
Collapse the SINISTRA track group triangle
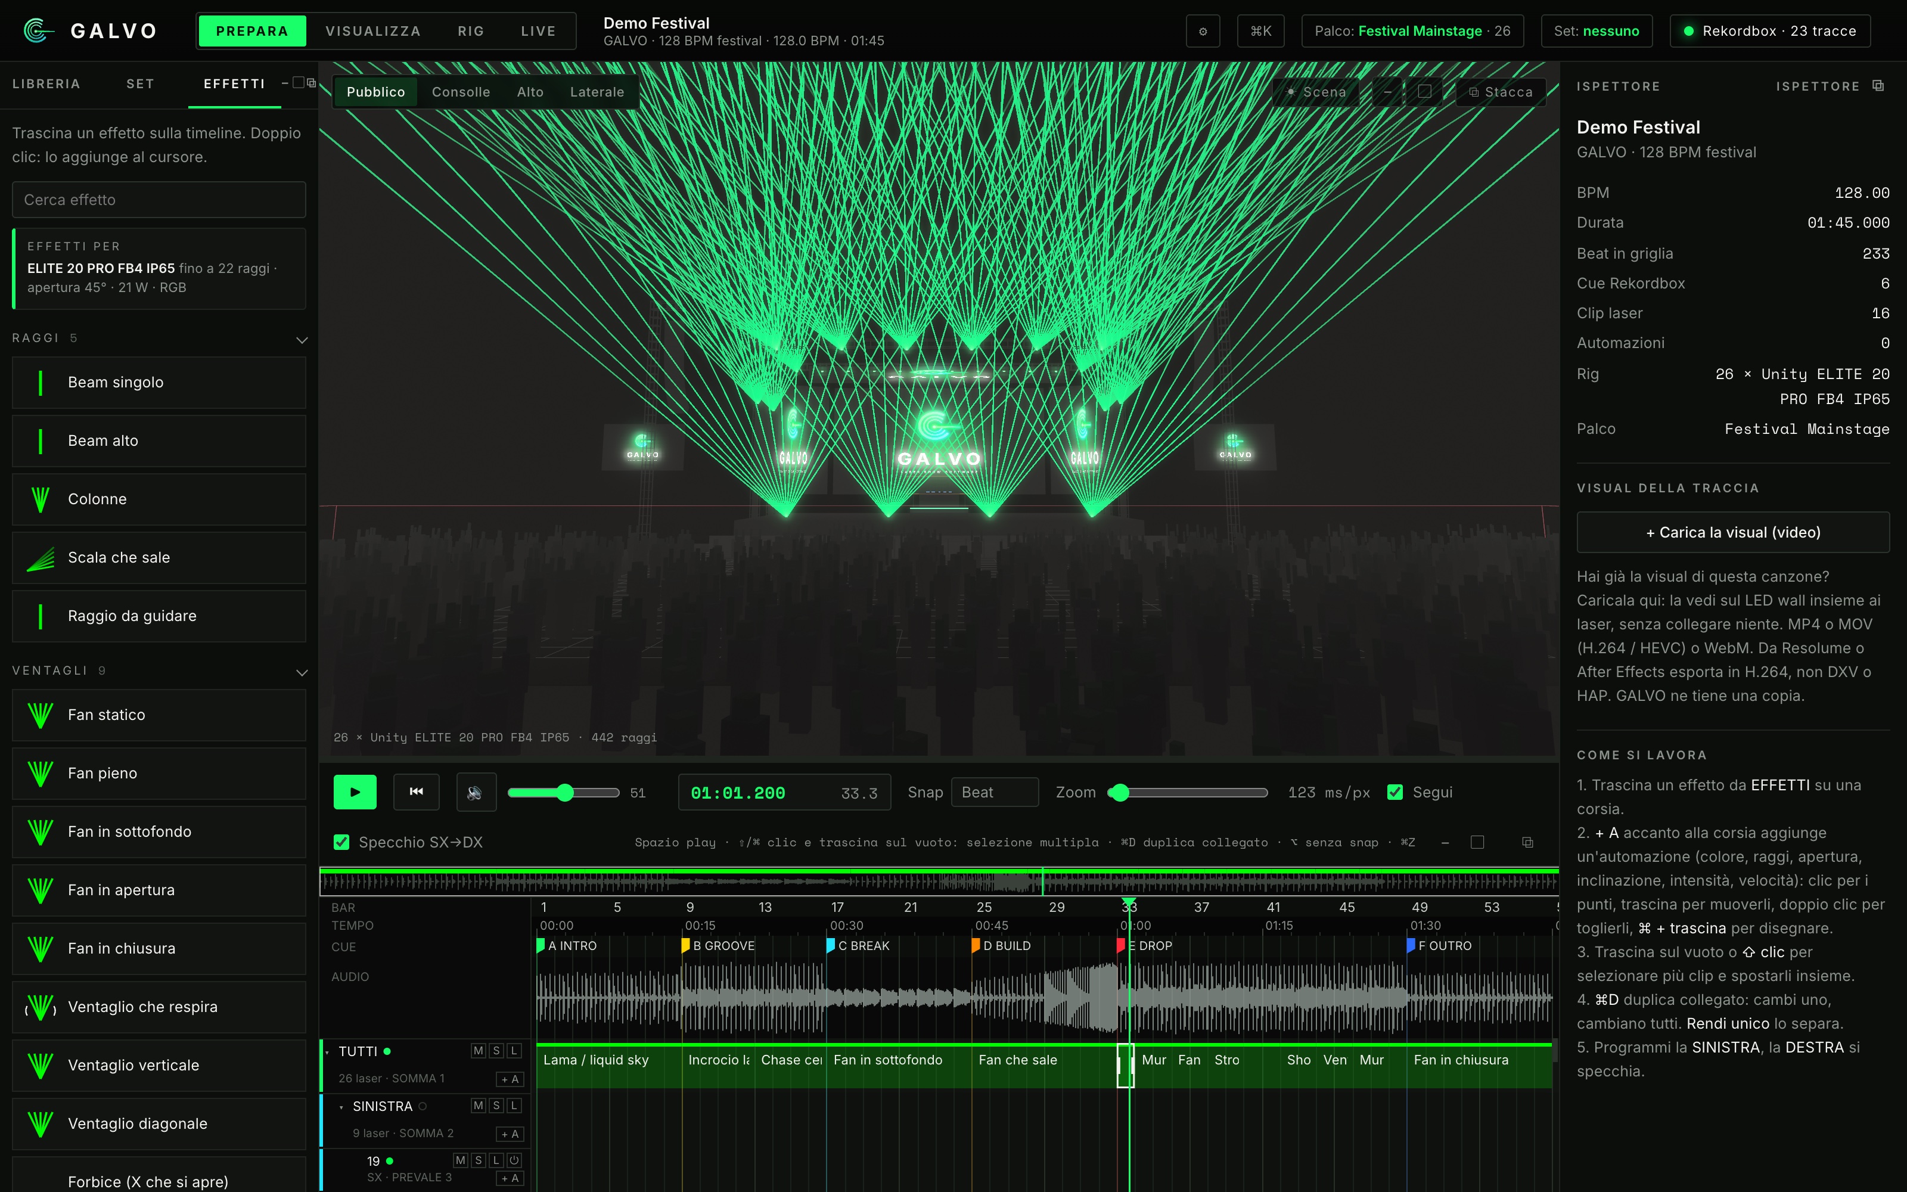tap(341, 1107)
